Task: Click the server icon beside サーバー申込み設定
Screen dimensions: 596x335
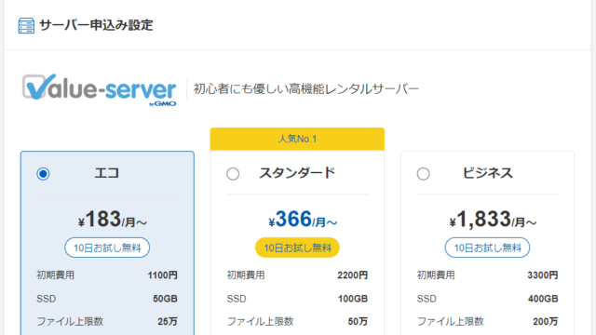Action: coord(26,26)
